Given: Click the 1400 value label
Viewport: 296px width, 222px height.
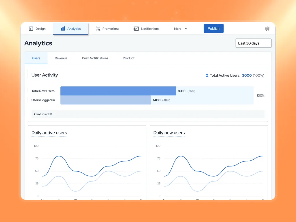Looking at the screenshot, I should click(x=156, y=100).
